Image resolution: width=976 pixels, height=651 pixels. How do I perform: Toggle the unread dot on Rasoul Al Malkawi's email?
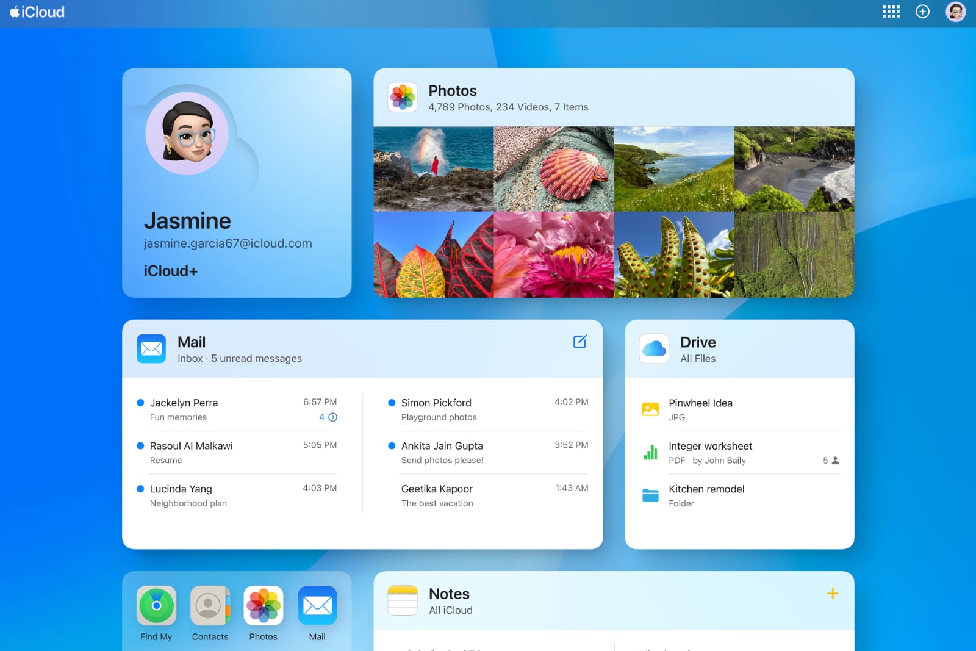pos(140,445)
